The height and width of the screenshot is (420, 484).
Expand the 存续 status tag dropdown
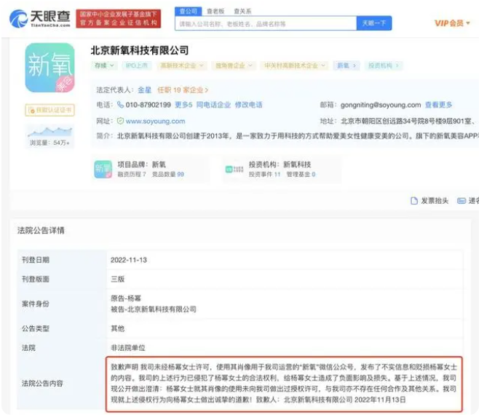click(x=104, y=66)
